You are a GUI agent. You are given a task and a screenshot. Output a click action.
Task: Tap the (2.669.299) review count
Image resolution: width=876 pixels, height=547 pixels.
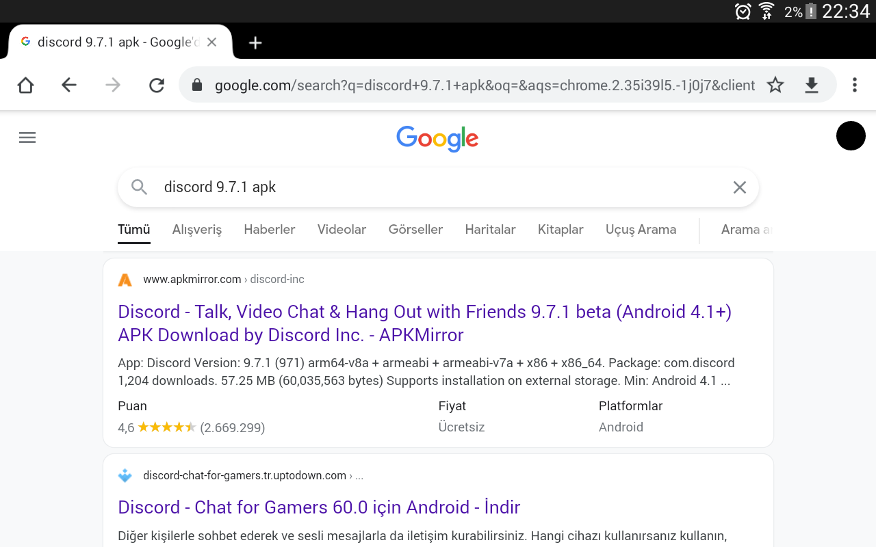(x=233, y=428)
